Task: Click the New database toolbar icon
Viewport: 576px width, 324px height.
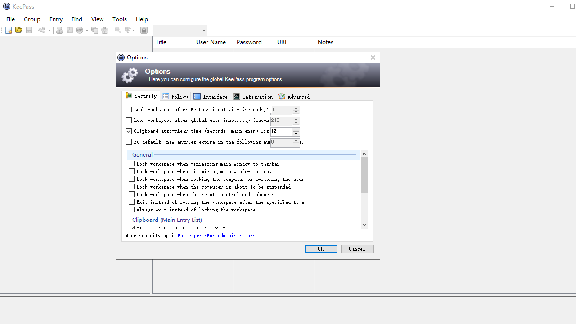Action: pos(9,30)
